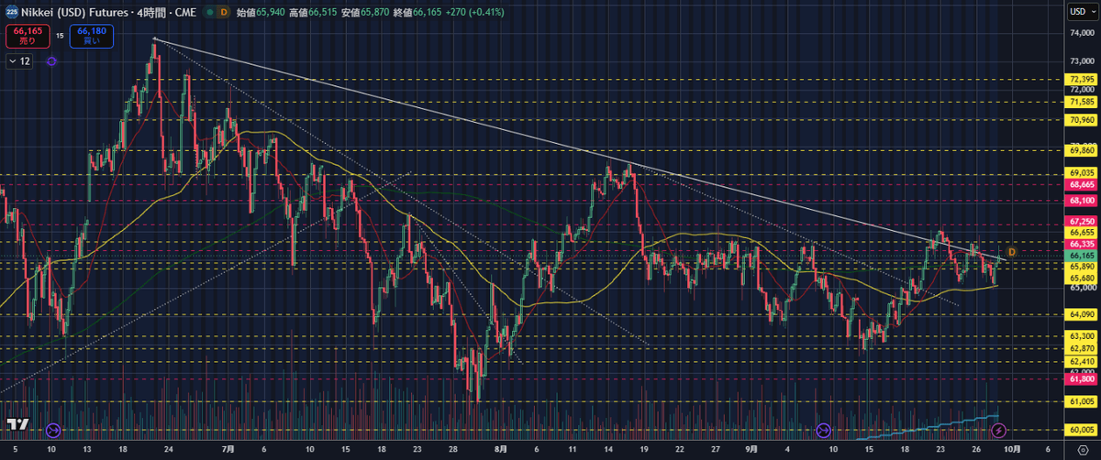1101x460 pixels.
Task: Click the 63,300 yellow price label
Action: [x=1080, y=336]
